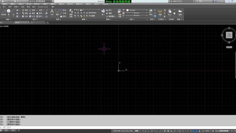
Task: Open the ByLayer color dropdown
Action: pos(137,10)
